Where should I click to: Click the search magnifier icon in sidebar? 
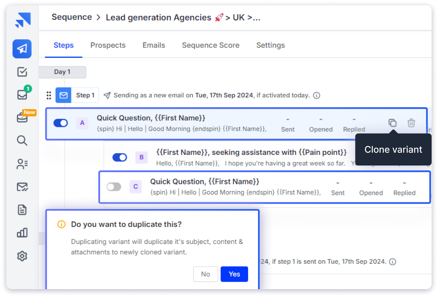22,141
